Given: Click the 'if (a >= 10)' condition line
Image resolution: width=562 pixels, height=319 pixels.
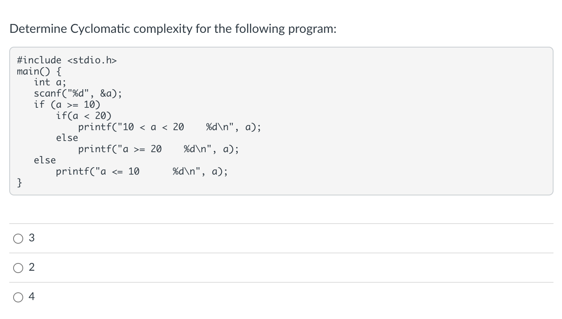Looking at the screenshot, I should (x=66, y=104).
